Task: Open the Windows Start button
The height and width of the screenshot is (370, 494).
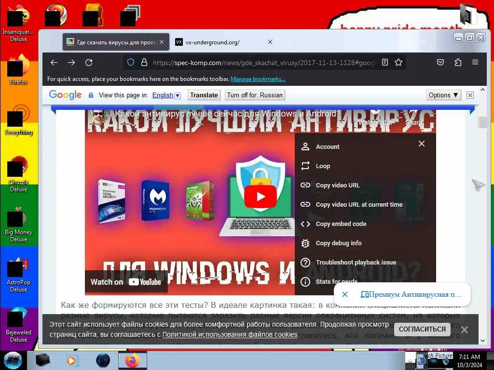Action: coord(13,360)
